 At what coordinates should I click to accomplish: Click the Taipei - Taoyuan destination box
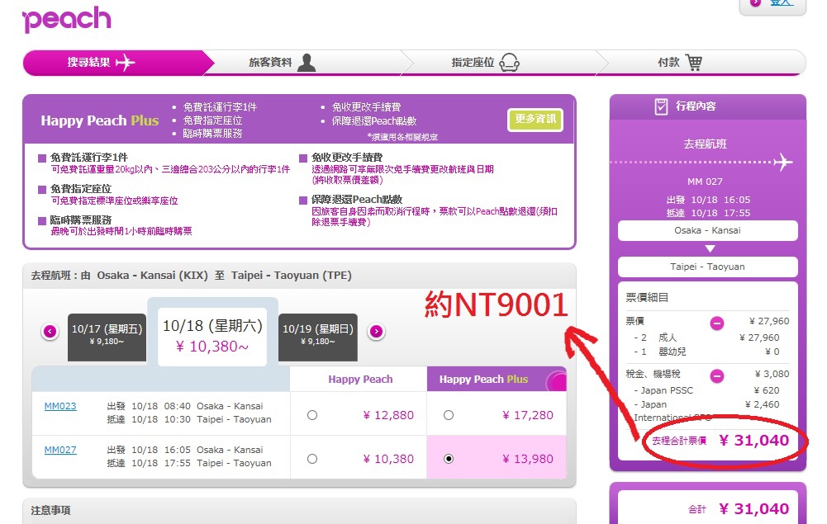(x=707, y=267)
